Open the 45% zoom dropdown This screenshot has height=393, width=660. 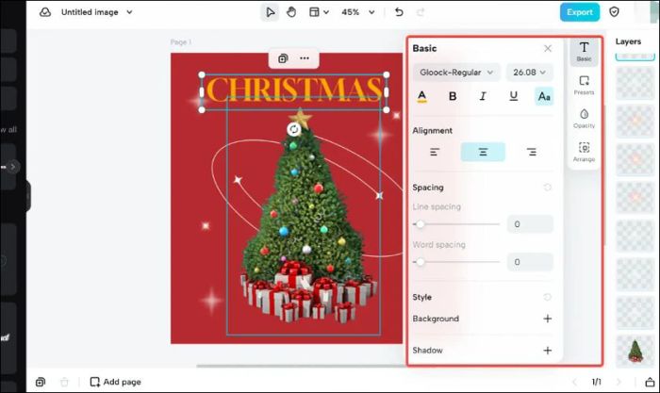point(357,12)
